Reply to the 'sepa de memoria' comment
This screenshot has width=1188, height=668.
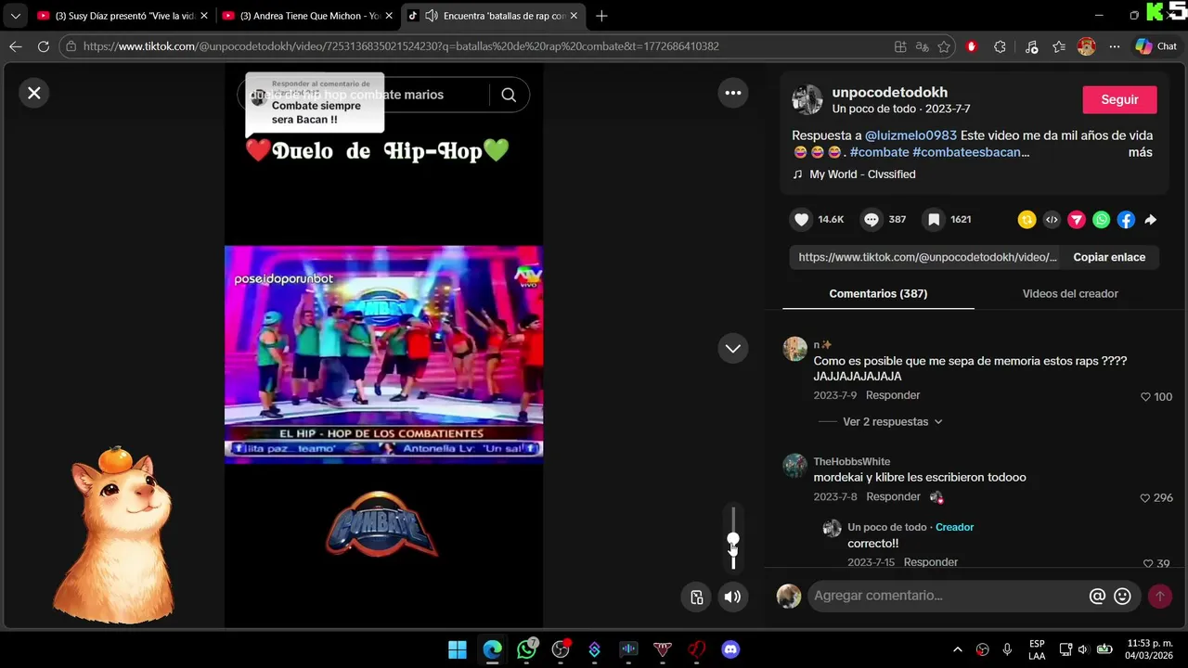click(x=893, y=395)
